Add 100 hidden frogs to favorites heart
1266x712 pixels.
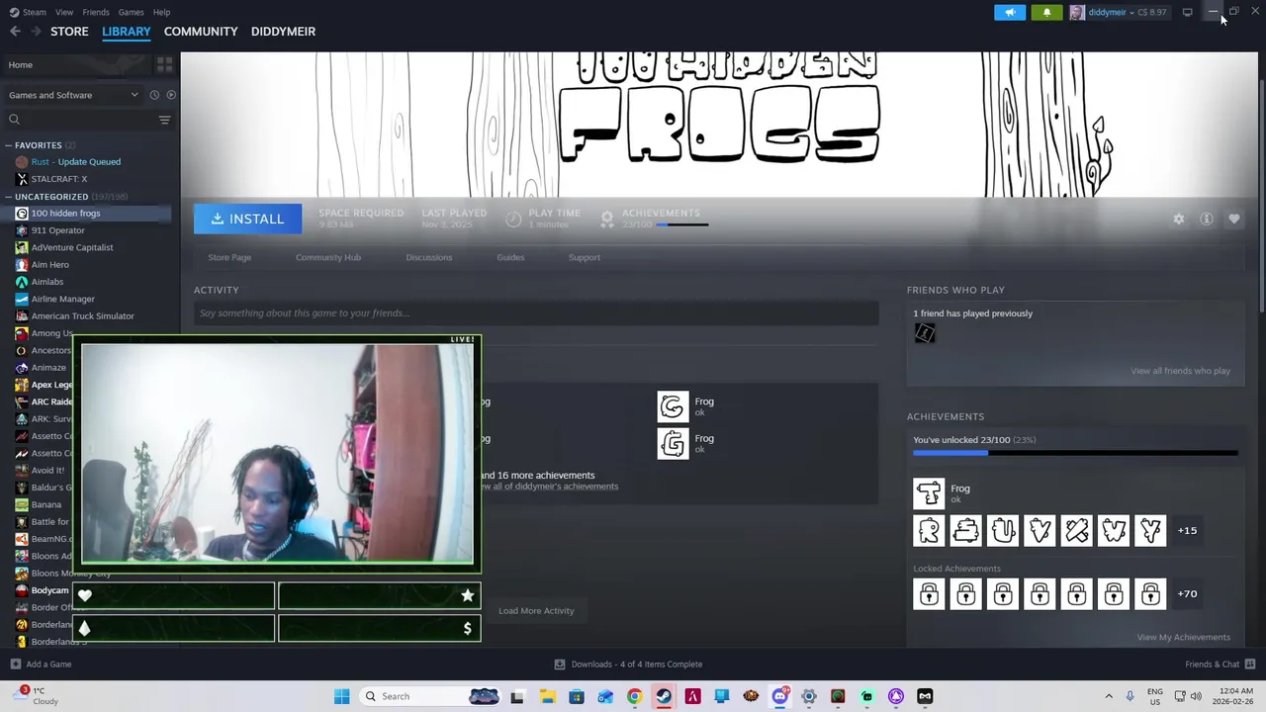(1234, 219)
